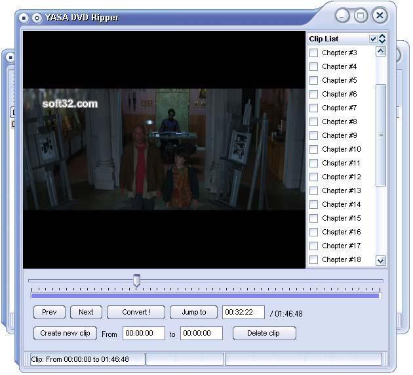Click the clip list scroll down arrow
The height and width of the screenshot is (375, 413).
click(x=381, y=261)
